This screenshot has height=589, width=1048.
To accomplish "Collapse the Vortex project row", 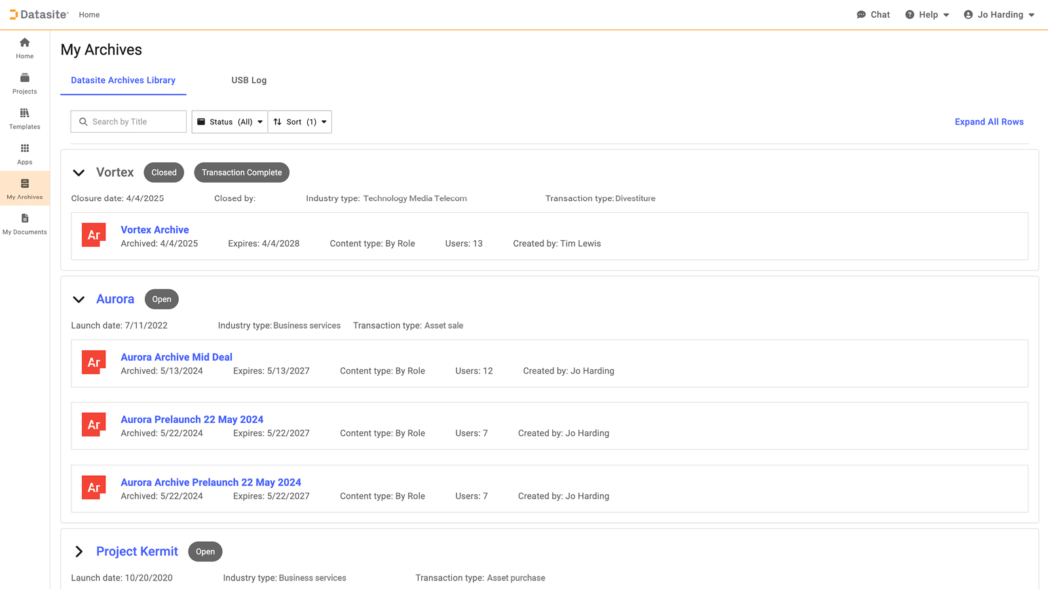I will [x=79, y=173].
